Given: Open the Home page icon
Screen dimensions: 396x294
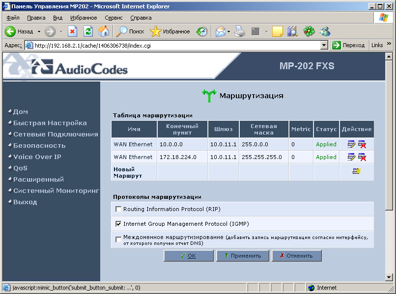Looking at the screenshot, I should (104, 31).
